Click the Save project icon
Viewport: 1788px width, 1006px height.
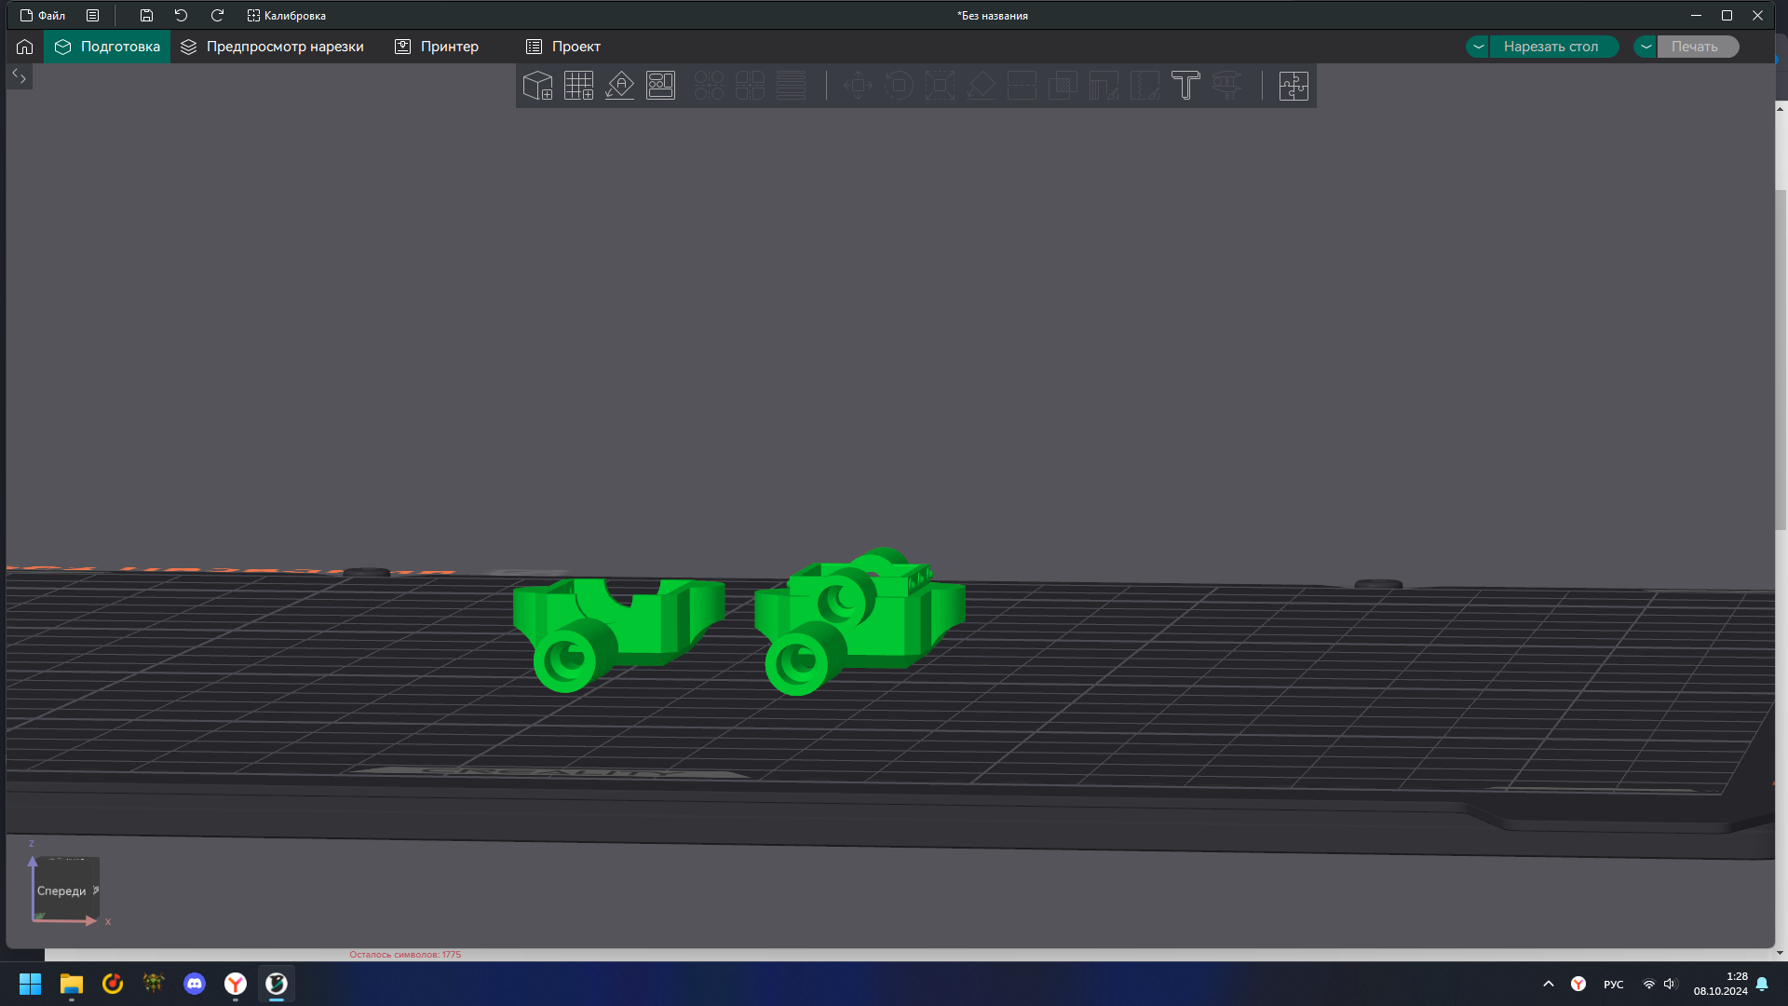pos(146,16)
